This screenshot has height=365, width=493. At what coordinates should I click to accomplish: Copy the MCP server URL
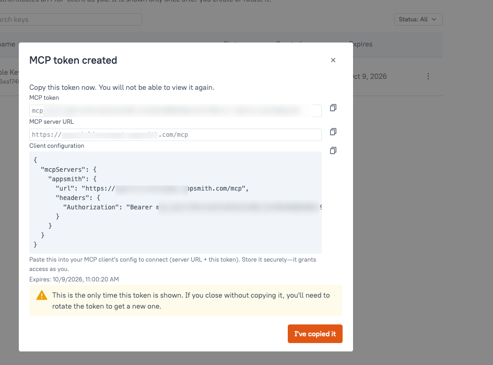(x=333, y=132)
